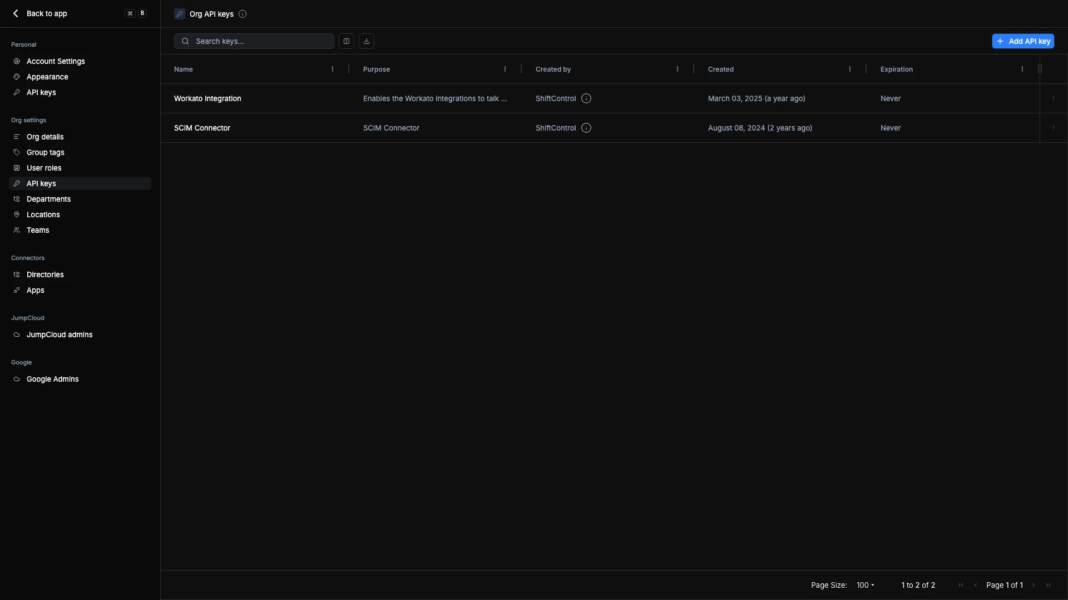Sort by Created column header

(x=721, y=69)
